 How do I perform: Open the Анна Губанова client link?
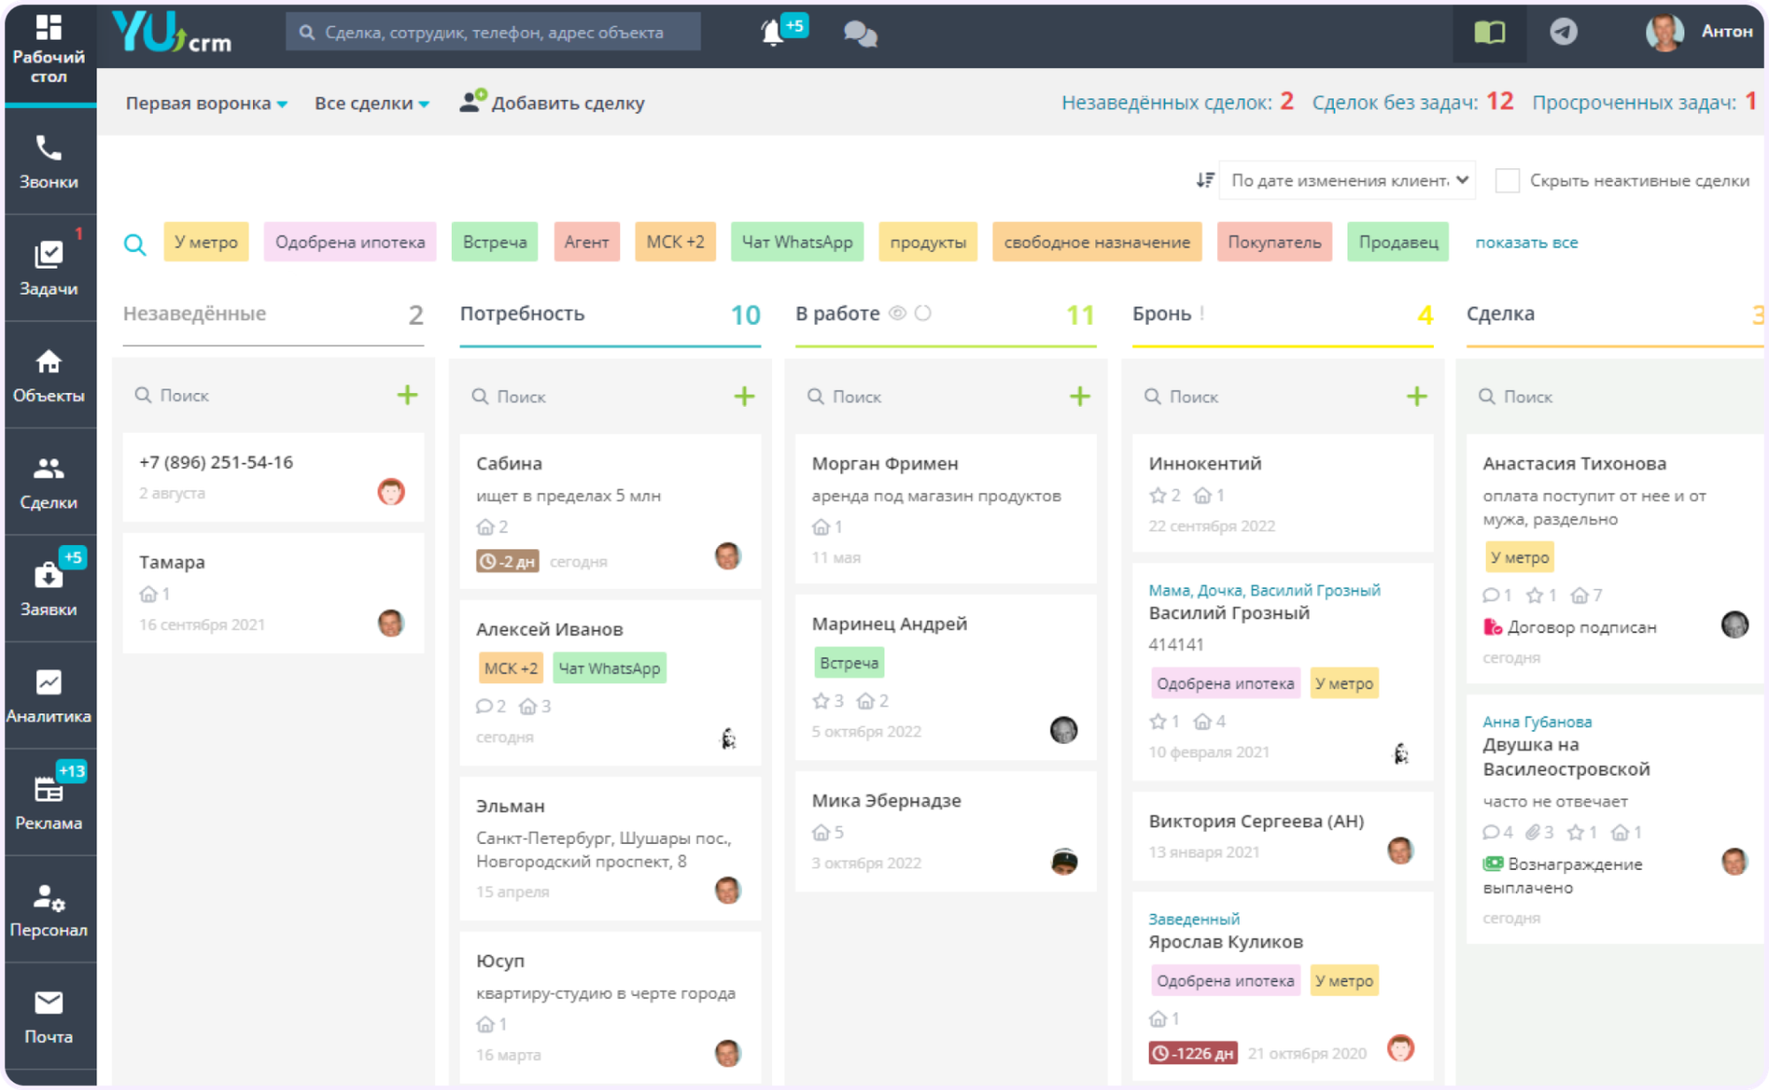tap(1536, 721)
